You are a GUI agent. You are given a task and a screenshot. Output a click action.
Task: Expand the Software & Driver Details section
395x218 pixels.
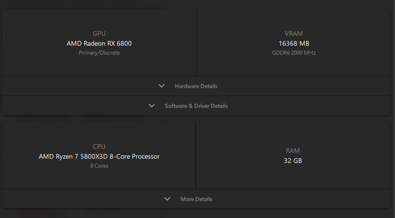point(196,106)
